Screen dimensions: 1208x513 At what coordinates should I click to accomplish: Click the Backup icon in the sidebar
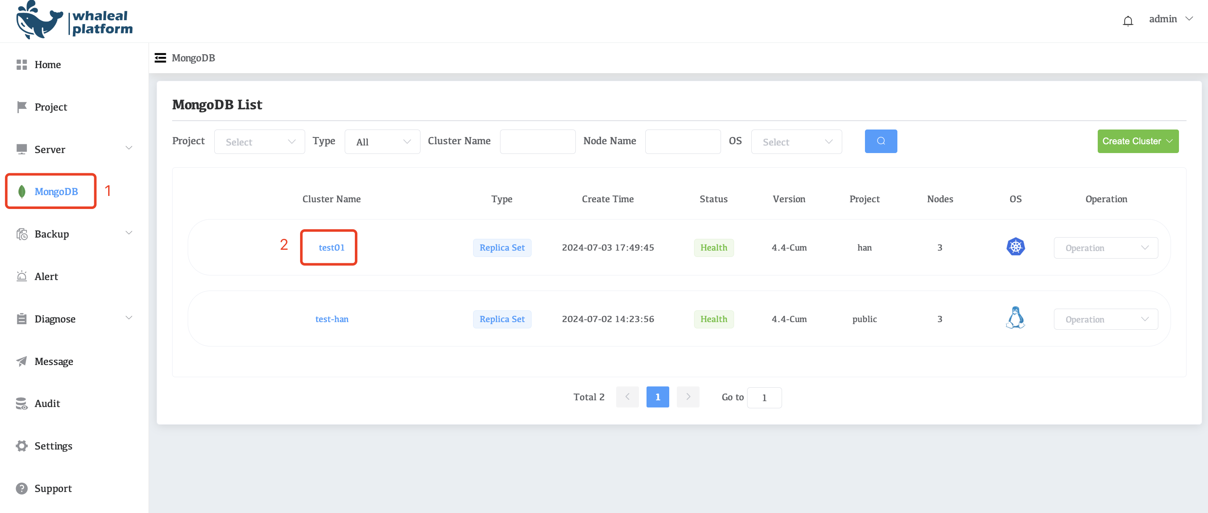click(x=21, y=233)
